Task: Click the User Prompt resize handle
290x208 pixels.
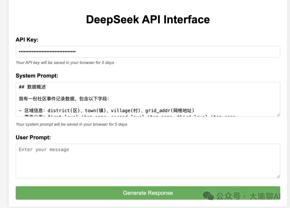Action: [278, 177]
